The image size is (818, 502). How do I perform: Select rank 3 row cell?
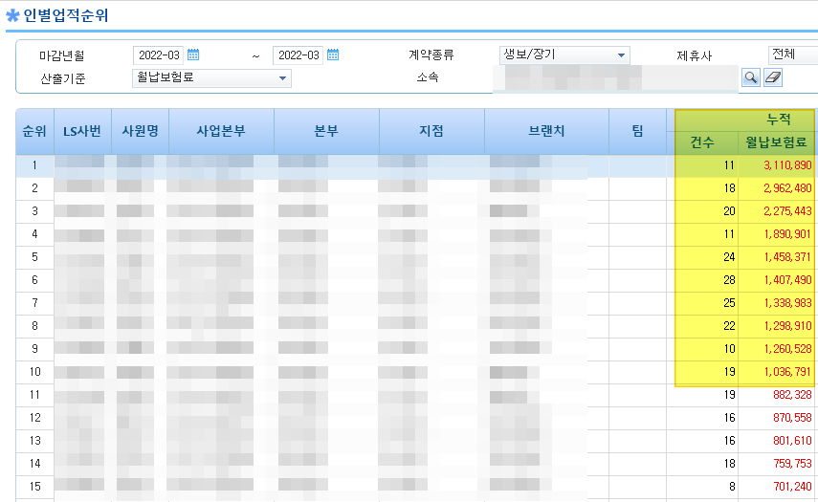click(x=35, y=211)
